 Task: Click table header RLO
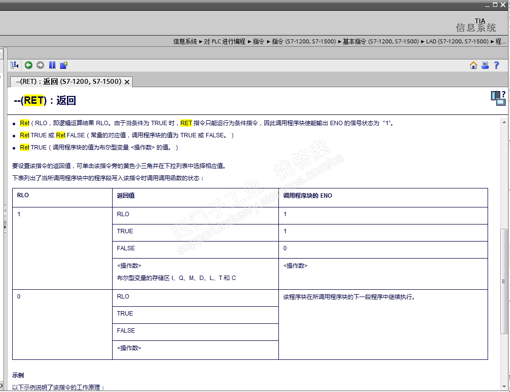pos(23,195)
